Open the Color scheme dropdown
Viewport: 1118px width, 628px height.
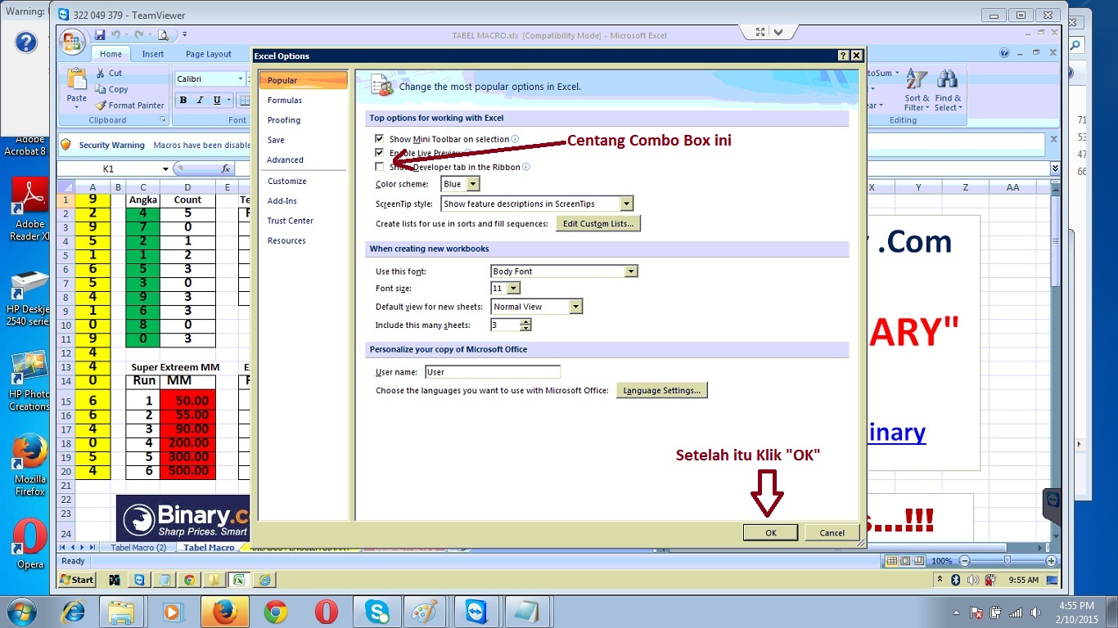pos(473,184)
